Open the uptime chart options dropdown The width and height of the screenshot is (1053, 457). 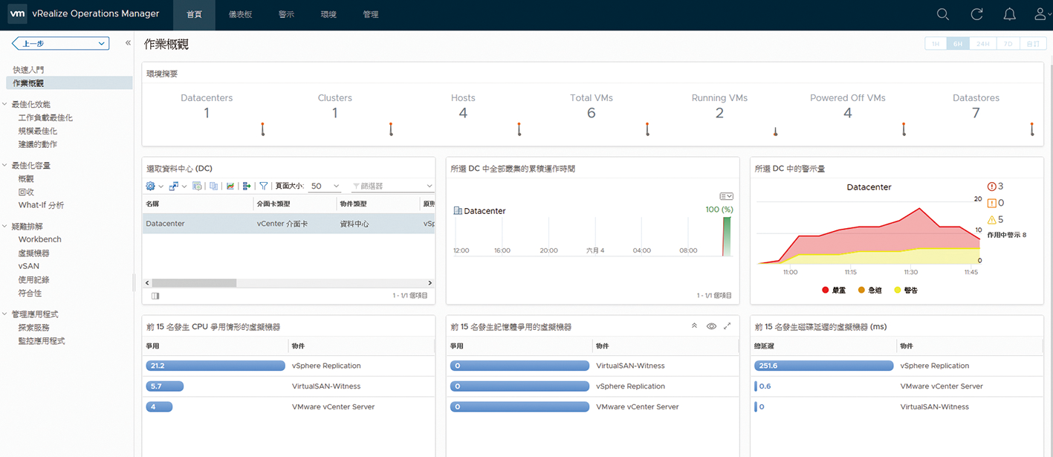726,196
